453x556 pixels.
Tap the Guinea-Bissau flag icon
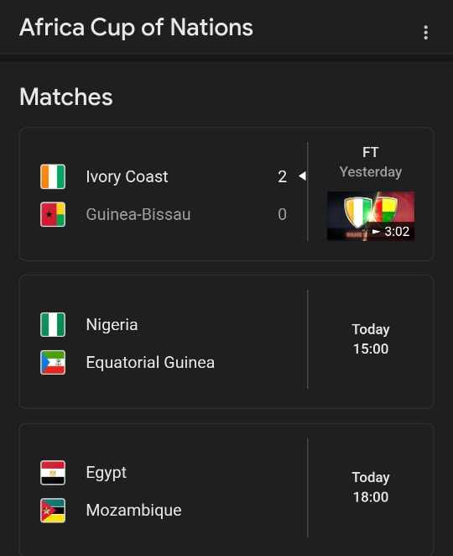(x=53, y=214)
